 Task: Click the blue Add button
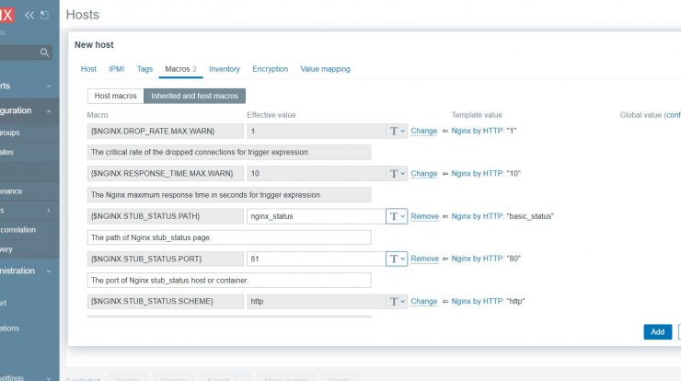(658, 332)
